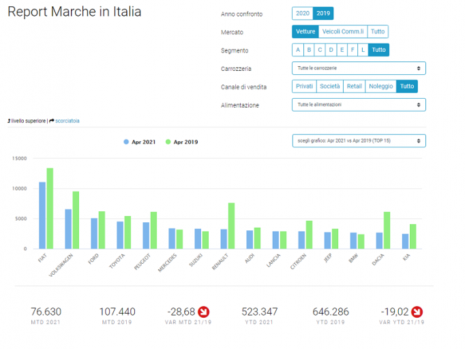465x349 pixels.
Task: Open the Alimentazione dropdown
Action: pyautogui.click(x=359, y=105)
